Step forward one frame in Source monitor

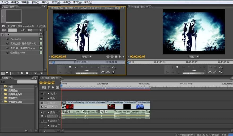click(92, 67)
